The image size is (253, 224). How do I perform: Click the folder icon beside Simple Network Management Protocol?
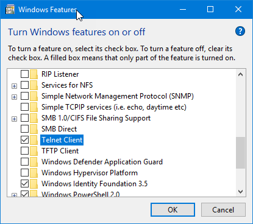pyautogui.click(x=34, y=96)
